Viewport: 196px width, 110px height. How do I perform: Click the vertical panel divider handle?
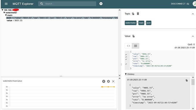click(121, 64)
